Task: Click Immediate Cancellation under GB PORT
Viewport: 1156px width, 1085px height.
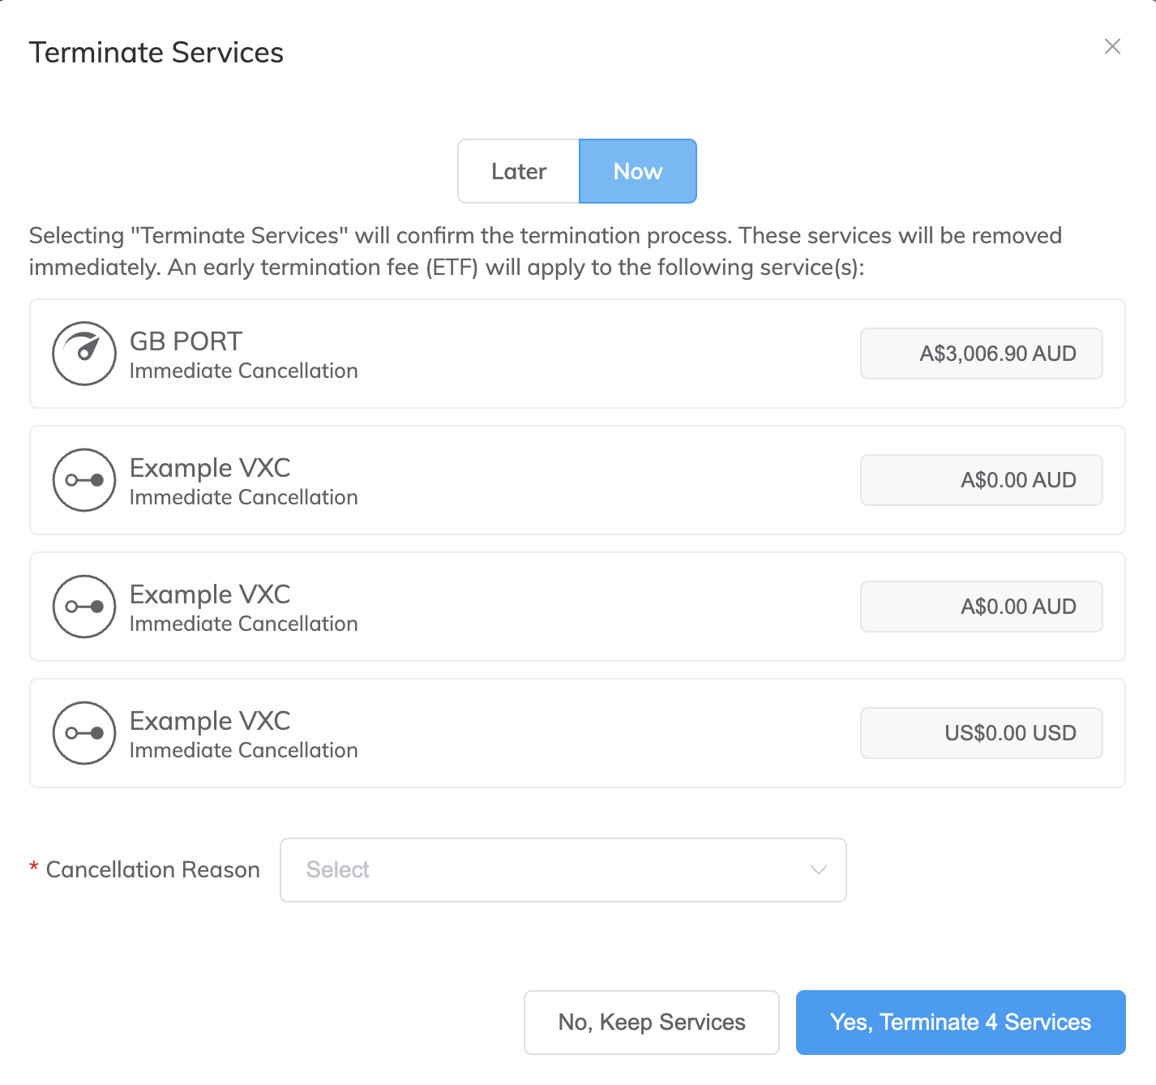Action: point(244,371)
